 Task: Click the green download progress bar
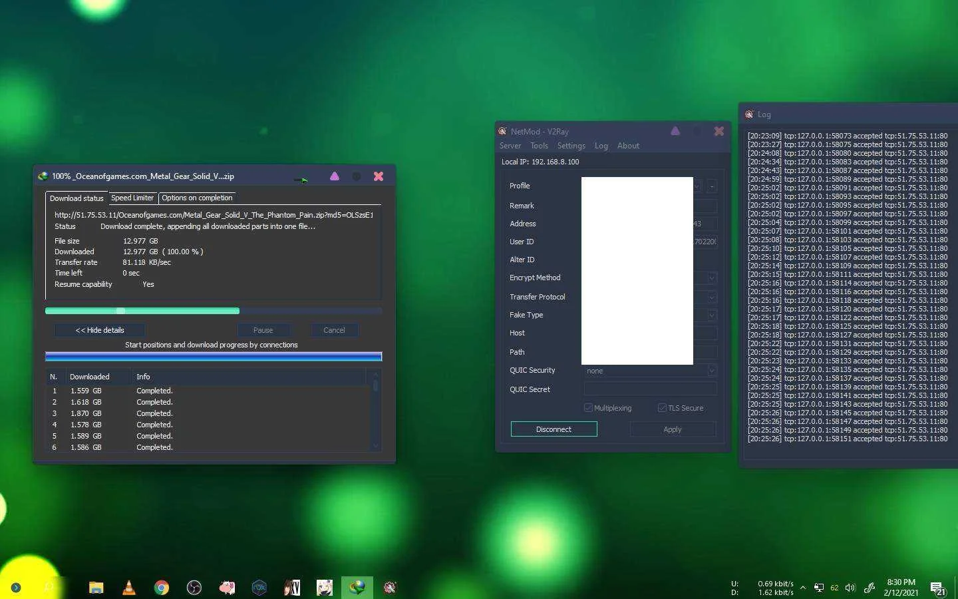(214, 311)
